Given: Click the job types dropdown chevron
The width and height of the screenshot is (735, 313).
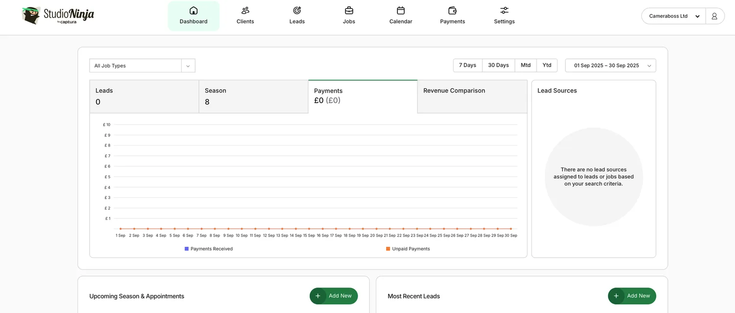Looking at the screenshot, I should (188, 66).
